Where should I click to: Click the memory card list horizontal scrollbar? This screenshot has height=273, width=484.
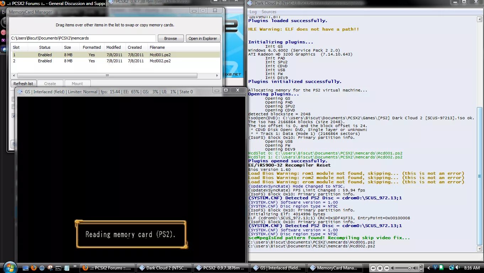(x=107, y=75)
